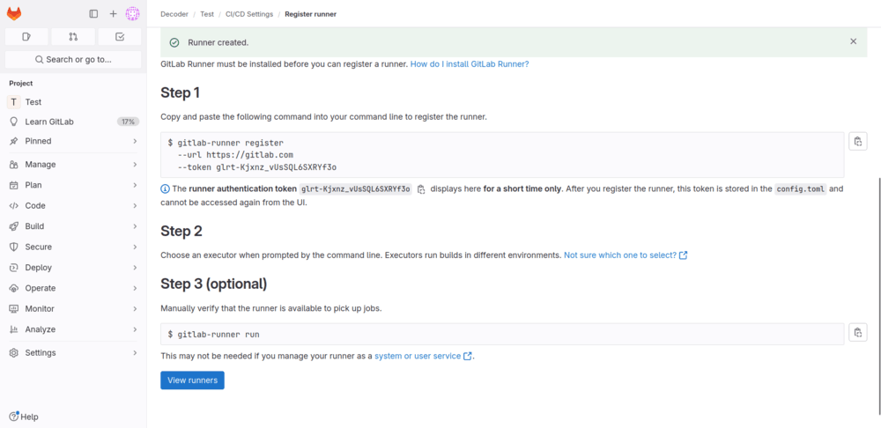
Task: Collapse the sidebar with the panel icon
Action: pyautogui.click(x=93, y=14)
